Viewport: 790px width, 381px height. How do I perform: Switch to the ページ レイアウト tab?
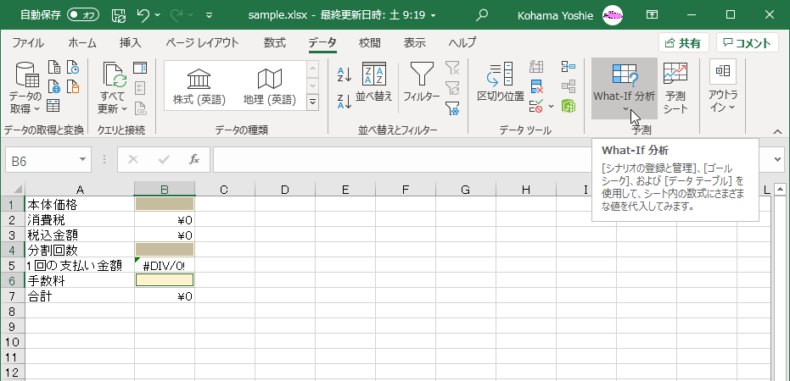click(x=203, y=42)
